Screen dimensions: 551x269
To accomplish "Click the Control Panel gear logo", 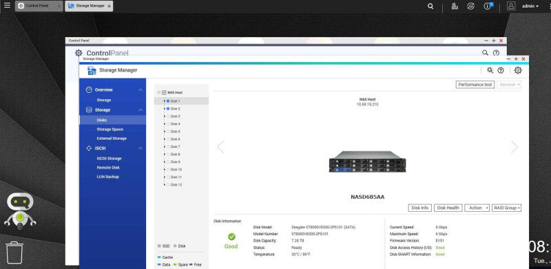I will click(79, 53).
